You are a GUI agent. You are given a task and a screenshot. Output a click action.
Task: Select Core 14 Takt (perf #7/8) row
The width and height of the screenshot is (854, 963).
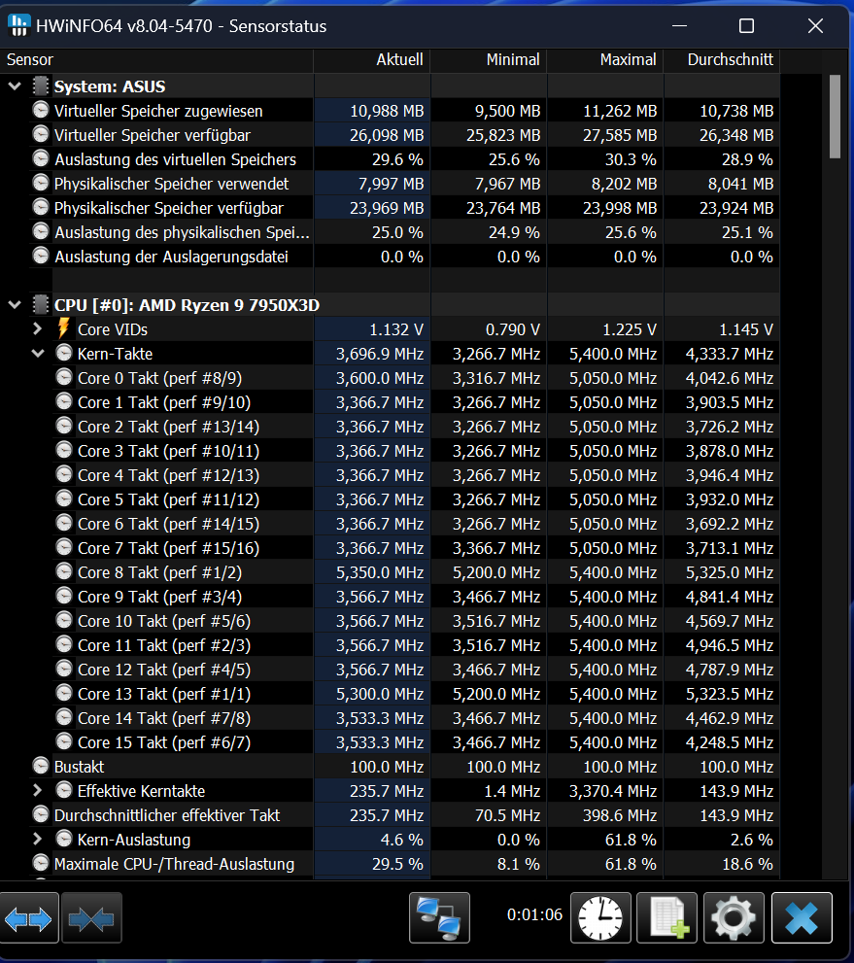(x=416, y=718)
